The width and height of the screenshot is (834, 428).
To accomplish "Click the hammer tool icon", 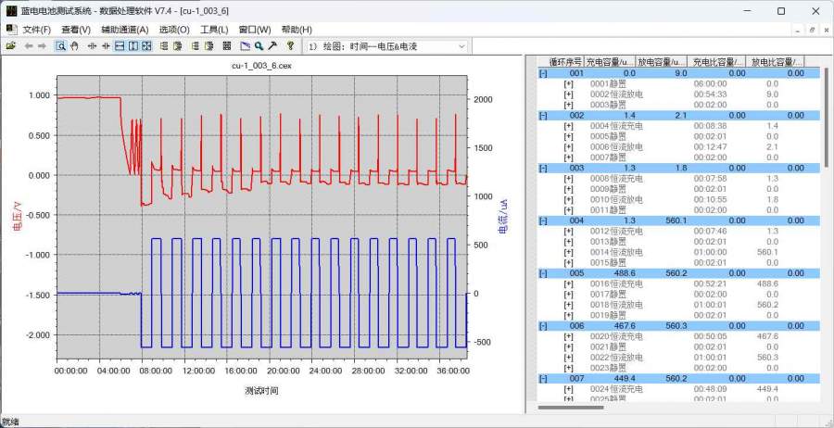I will pos(272,45).
